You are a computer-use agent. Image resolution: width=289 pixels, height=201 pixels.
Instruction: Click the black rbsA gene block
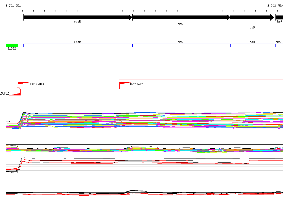[x=279, y=17]
